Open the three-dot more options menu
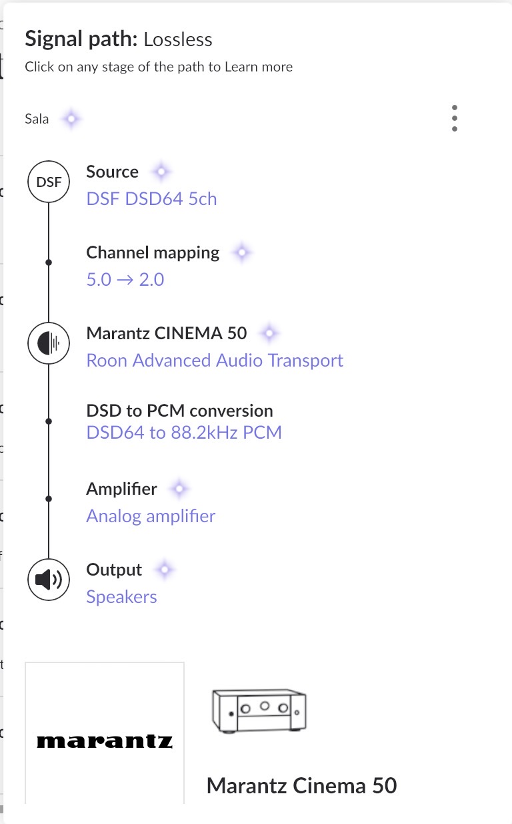Viewport: 512px width, 824px height. [454, 118]
